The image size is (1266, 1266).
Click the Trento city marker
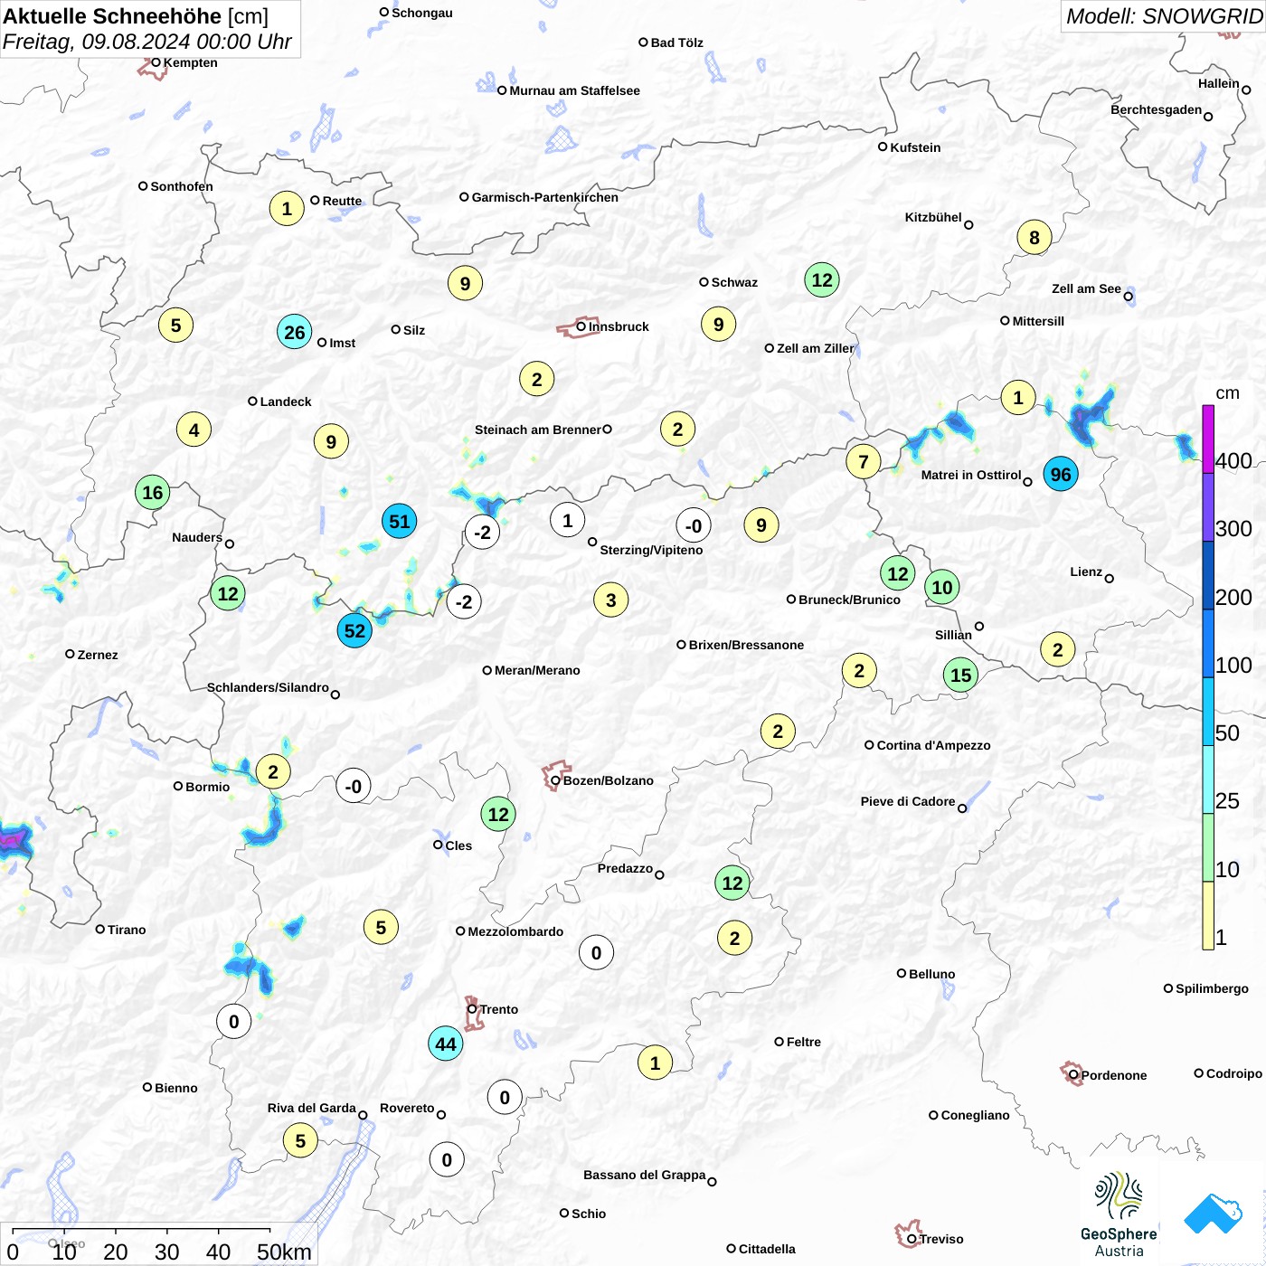coord(472,1009)
